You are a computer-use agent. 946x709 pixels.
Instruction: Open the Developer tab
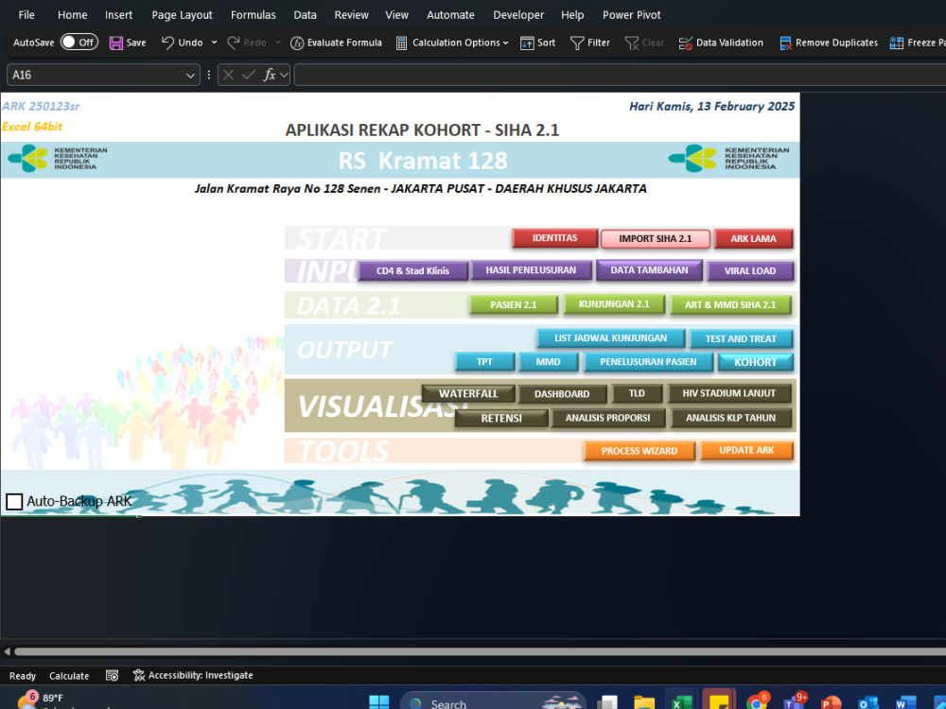(x=518, y=14)
